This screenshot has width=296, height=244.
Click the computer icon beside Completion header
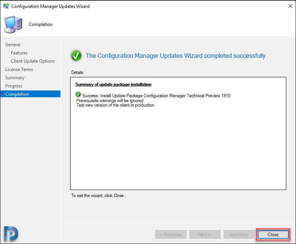13,24
